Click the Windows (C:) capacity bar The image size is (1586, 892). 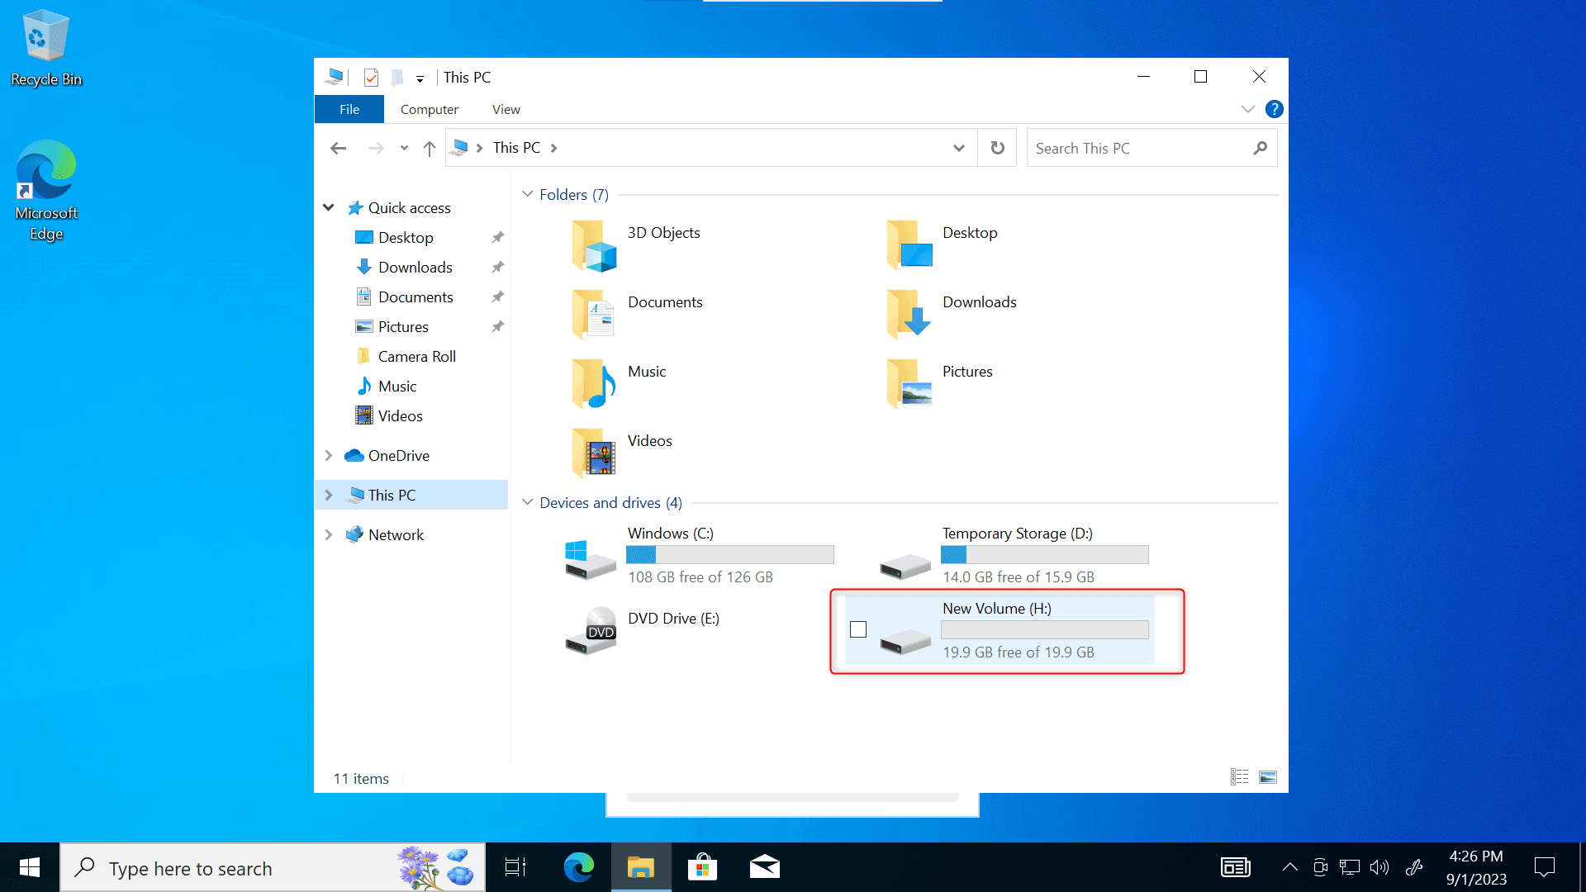point(729,555)
